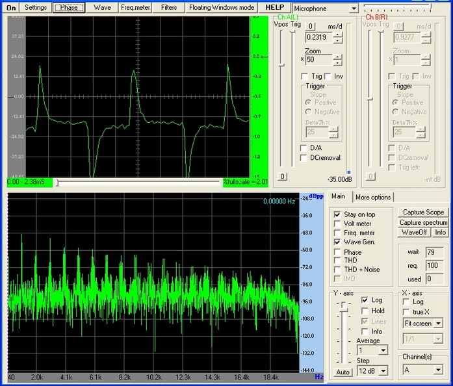This screenshot has height=386, width=453.
Task: Uncheck the Y-axis Log checkbox
Action: pyautogui.click(x=365, y=300)
